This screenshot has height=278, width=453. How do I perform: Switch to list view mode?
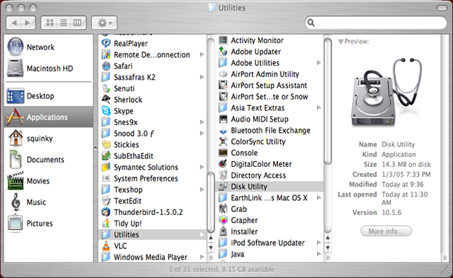(63, 22)
